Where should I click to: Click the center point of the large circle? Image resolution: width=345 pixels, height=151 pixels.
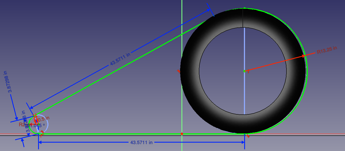pos(244,71)
